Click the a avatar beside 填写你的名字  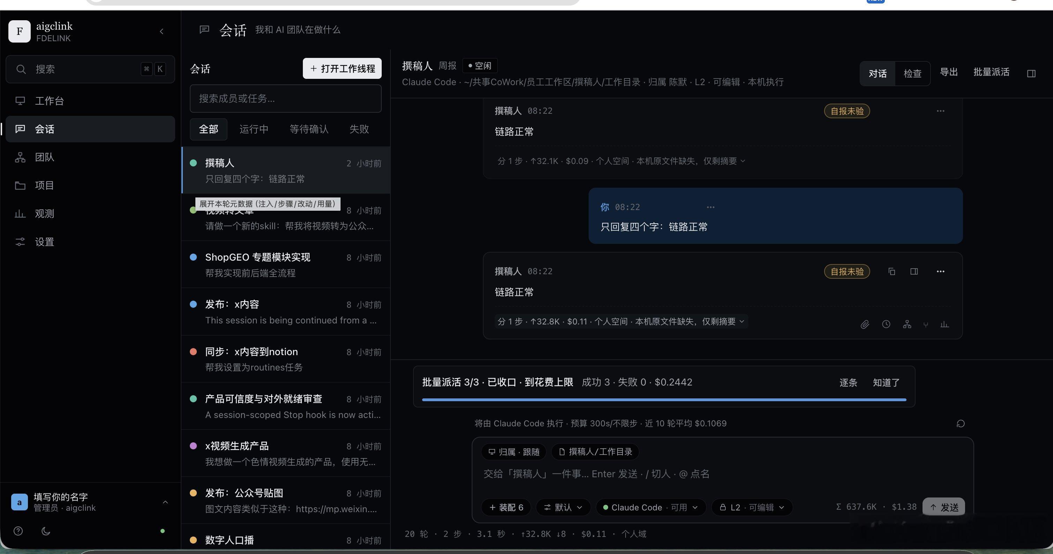(x=19, y=502)
